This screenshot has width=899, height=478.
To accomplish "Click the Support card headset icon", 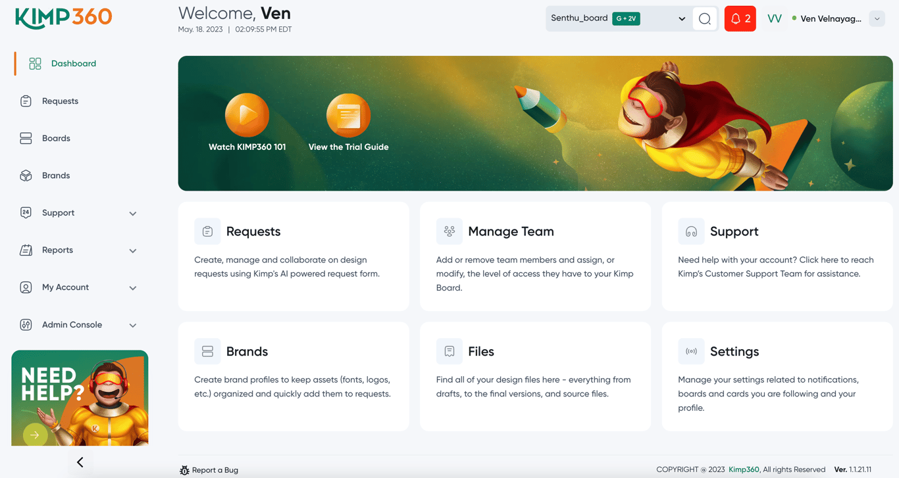I will [691, 231].
